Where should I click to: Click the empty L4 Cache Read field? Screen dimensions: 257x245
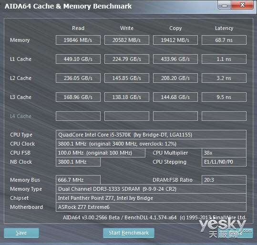point(78,116)
